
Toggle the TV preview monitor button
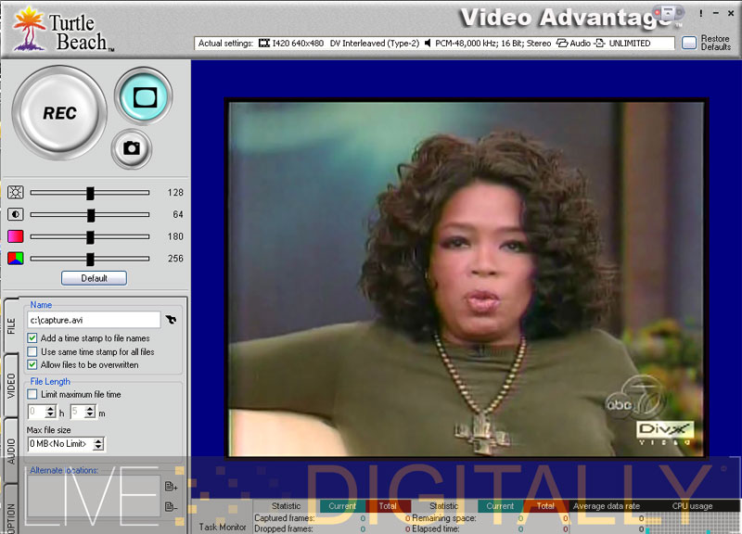[x=143, y=95]
